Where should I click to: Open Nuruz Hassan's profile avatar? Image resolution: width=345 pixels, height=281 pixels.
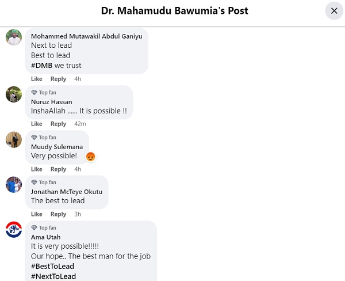click(14, 94)
